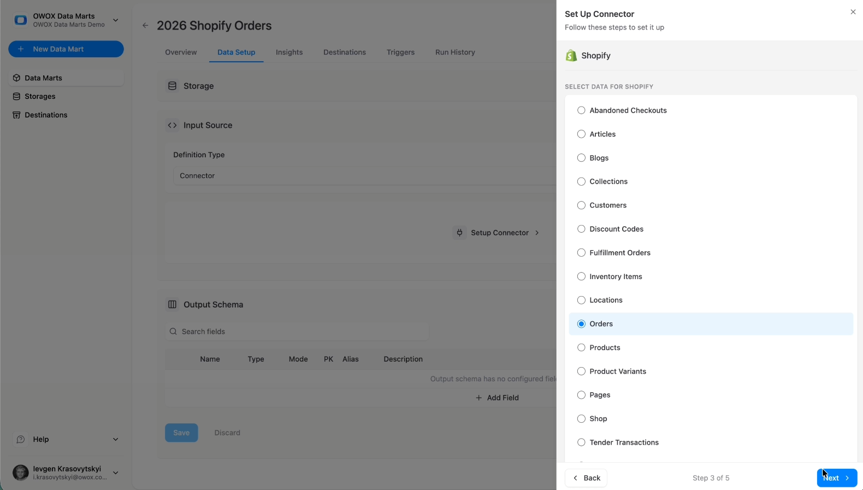Click the Next button in connector setup

pos(837,478)
